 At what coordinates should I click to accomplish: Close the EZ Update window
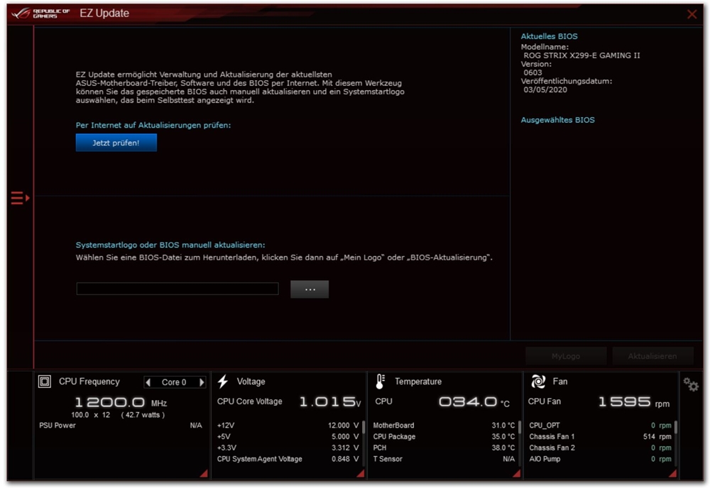tap(692, 13)
